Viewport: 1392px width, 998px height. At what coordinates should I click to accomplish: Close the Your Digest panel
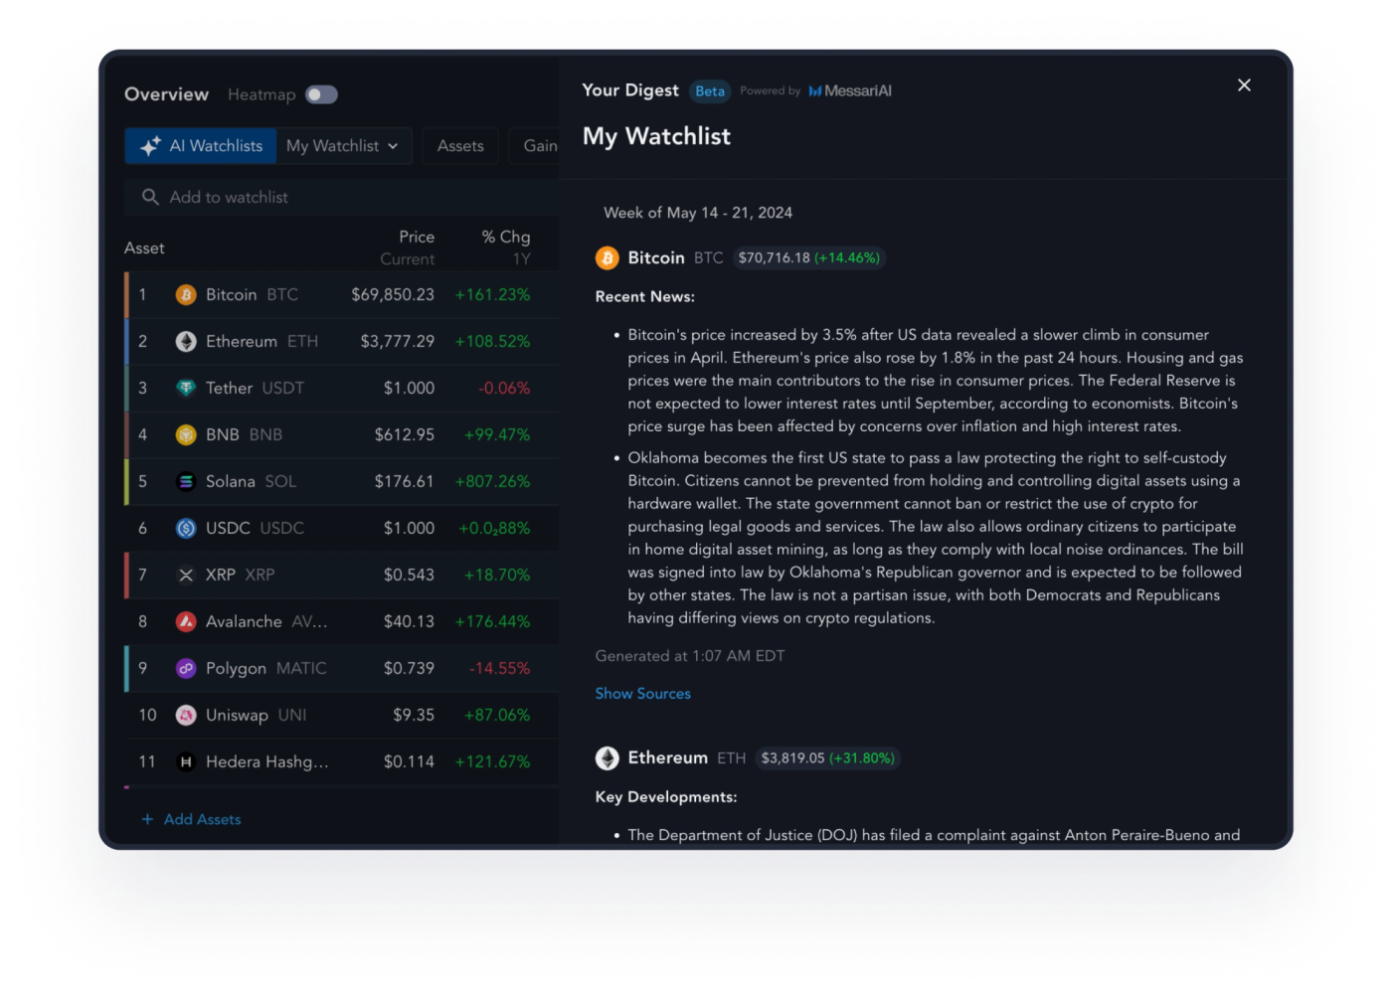click(x=1244, y=85)
